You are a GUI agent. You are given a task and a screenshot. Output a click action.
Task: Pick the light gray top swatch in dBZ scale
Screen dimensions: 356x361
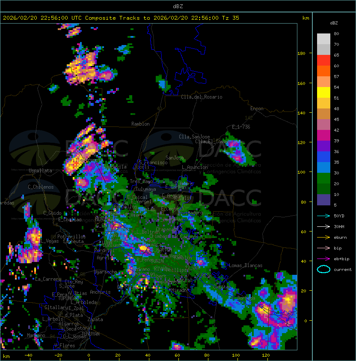coord(323,39)
